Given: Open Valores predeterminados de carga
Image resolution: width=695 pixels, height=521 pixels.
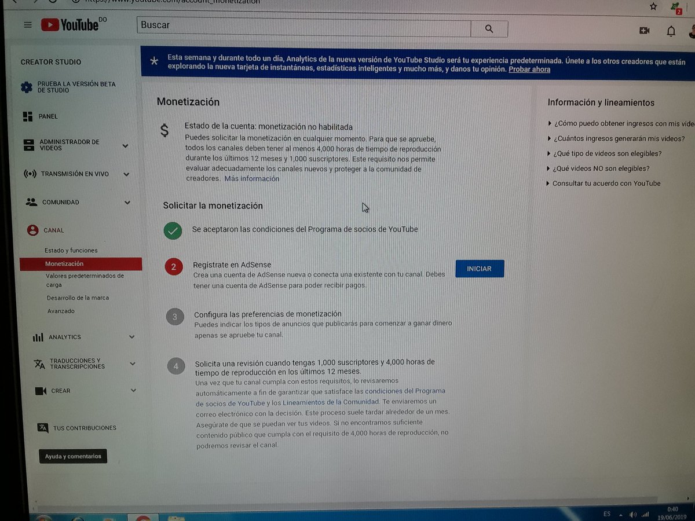Looking at the screenshot, I should pyautogui.click(x=85, y=280).
